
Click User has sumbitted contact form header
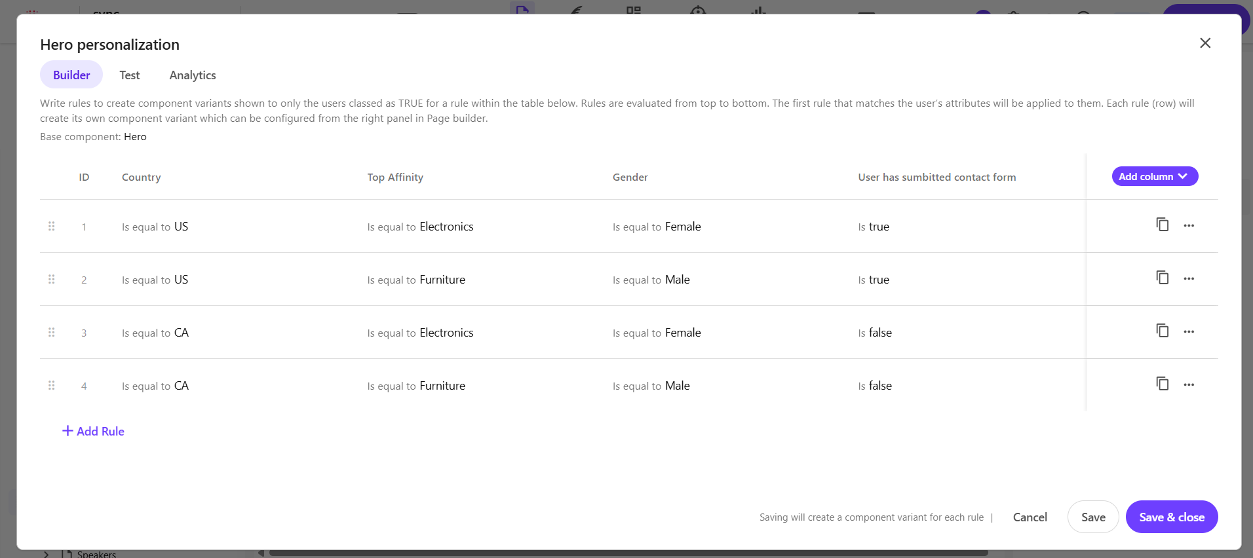(x=937, y=177)
